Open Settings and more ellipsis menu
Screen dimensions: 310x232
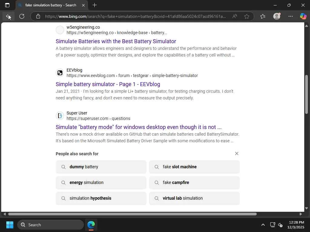290,16
